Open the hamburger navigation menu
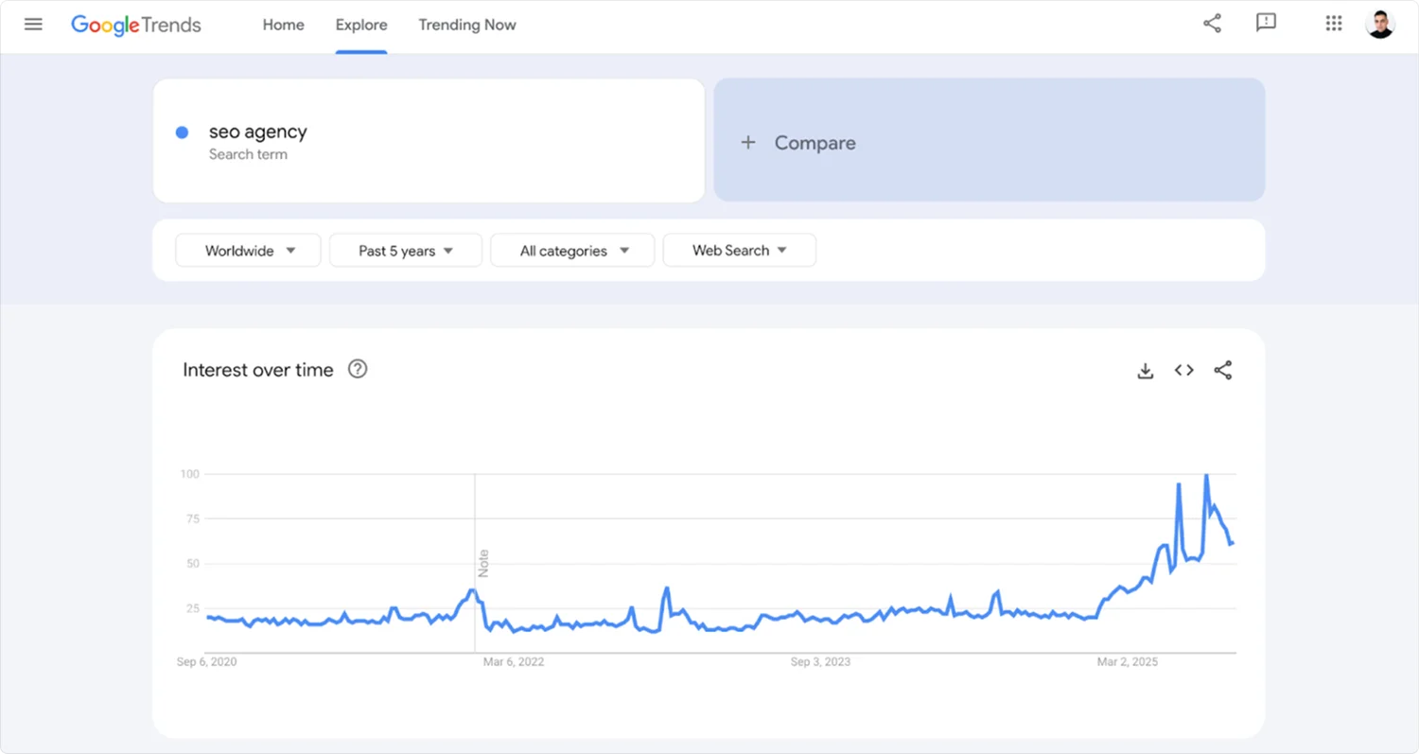Image resolution: width=1419 pixels, height=754 pixels. point(33,24)
